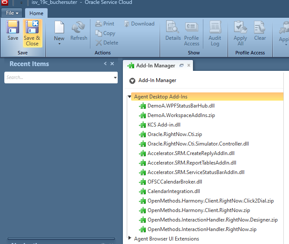
Task: Select OpenMethods.Harmony.Client.RightNow.Click2Dial.zip item
Action: tap(211, 201)
